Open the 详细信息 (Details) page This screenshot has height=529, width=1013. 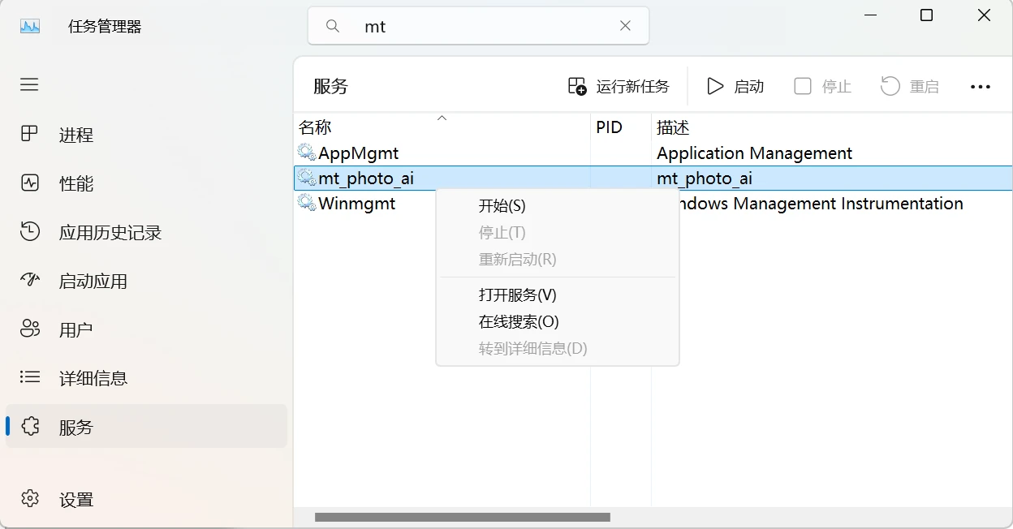pyautogui.click(x=93, y=378)
